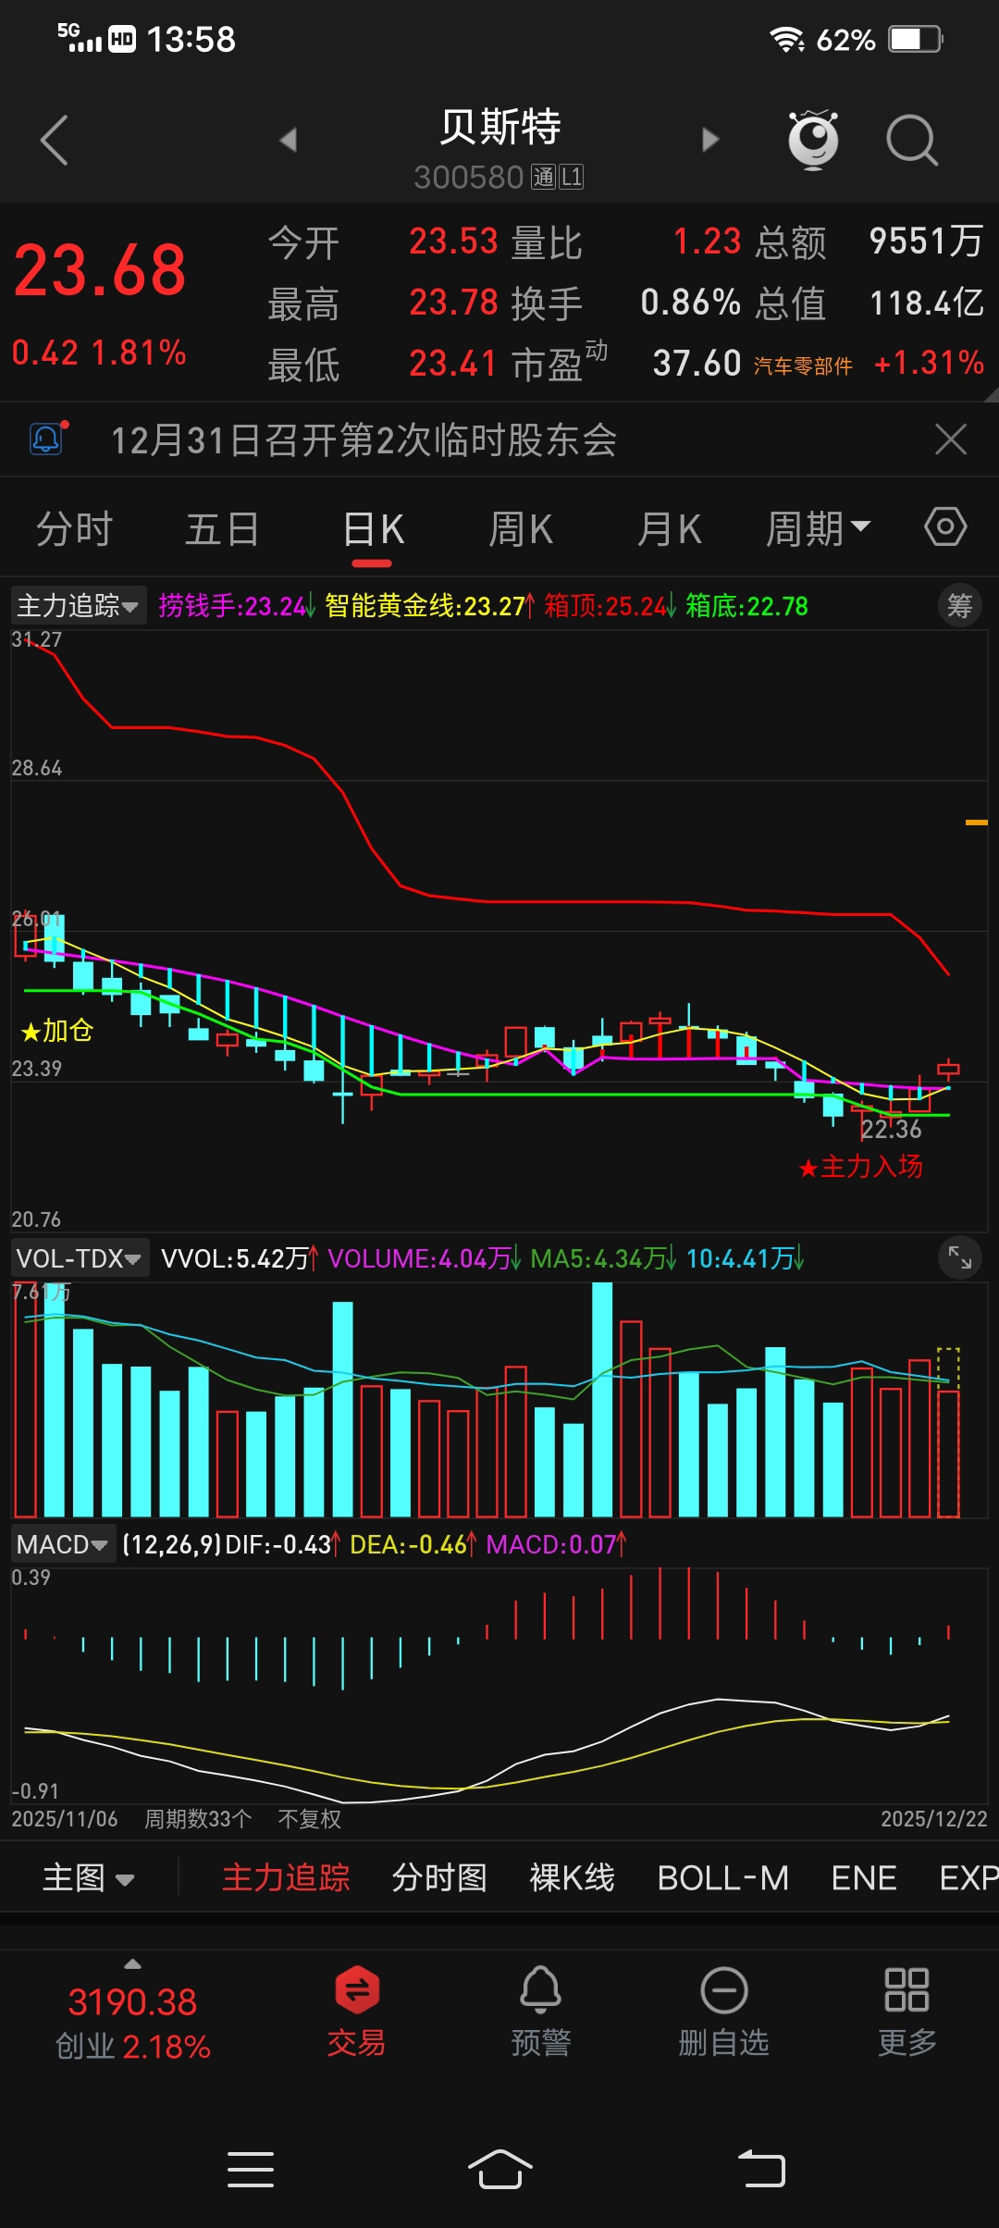The width and height of the screenshot is (999, 2228).
Task: Expand the index ticker above 3190.38
Action: pyautogui.click(x=133, y=1963)
